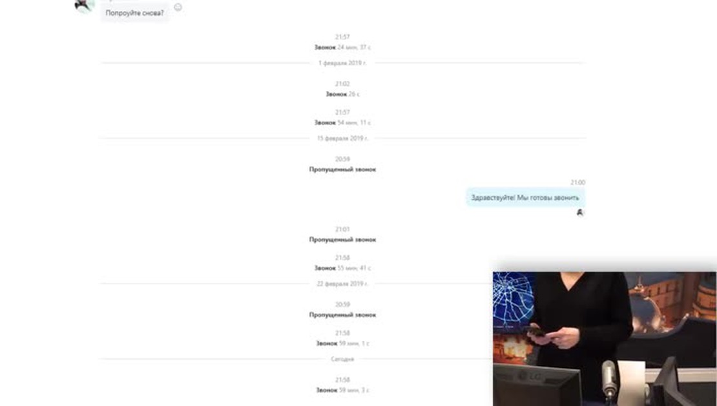The height and width of the screenshot is (406, 717).
Task: Click the missed call under 15 февраля 2019
Action: [x=342, y=169]
